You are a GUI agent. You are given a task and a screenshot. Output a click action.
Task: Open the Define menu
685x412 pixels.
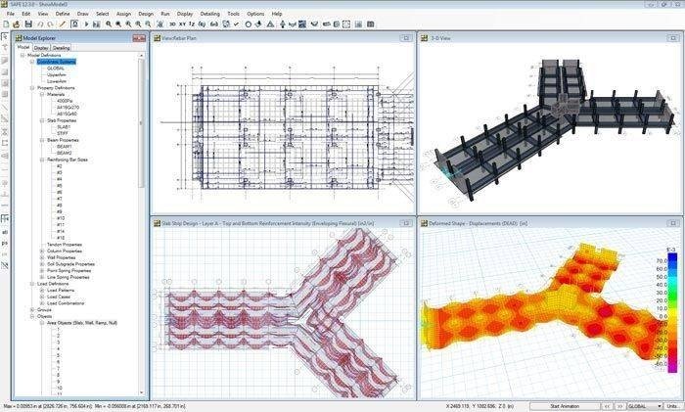tap(63, 14)
